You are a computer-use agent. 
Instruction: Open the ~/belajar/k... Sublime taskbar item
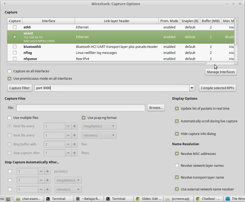tap(89, 199)
